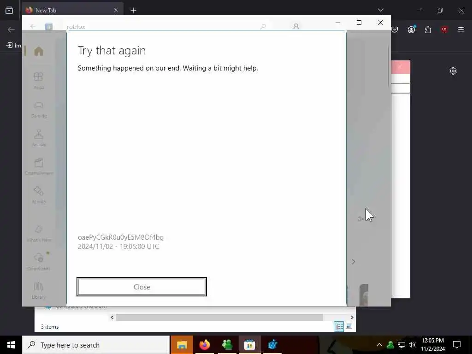Open a new tab in Firefox
Viewport: 472px width, 354px height.
click(133, 11)
